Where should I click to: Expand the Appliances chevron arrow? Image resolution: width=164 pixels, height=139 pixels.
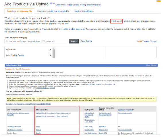tap(50, 49)
